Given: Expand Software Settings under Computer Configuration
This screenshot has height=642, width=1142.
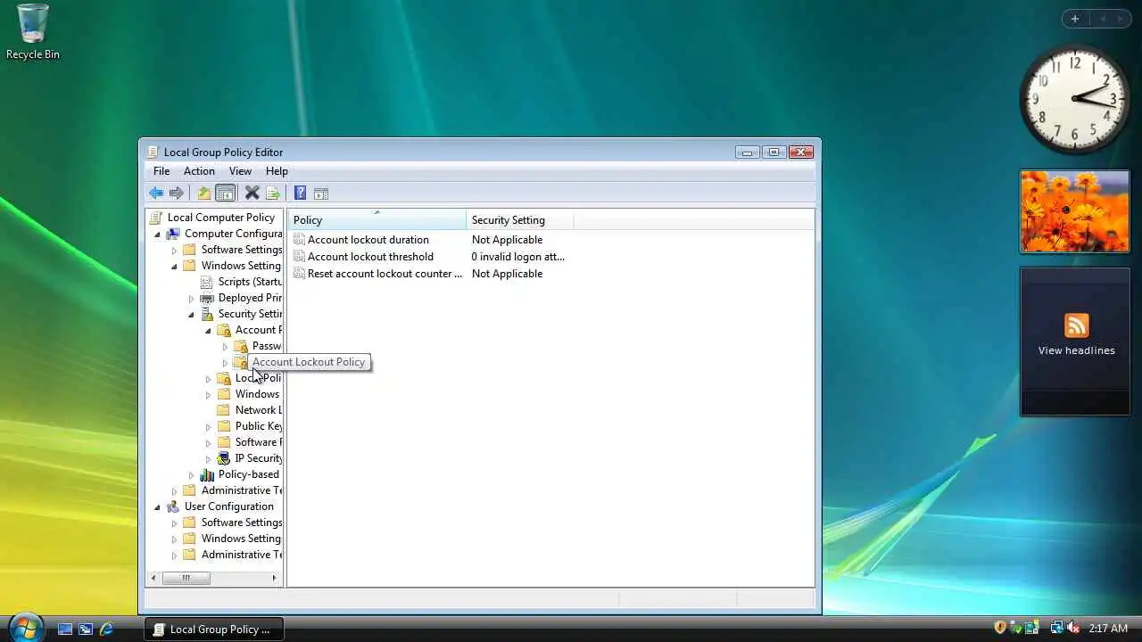Looking at the screenshot, I should (175, 250).
